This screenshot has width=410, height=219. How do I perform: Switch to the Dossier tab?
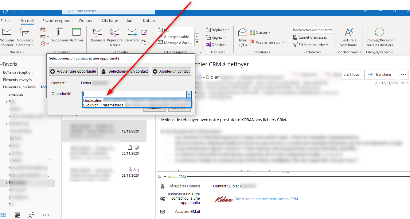click(x=86, y=21)
